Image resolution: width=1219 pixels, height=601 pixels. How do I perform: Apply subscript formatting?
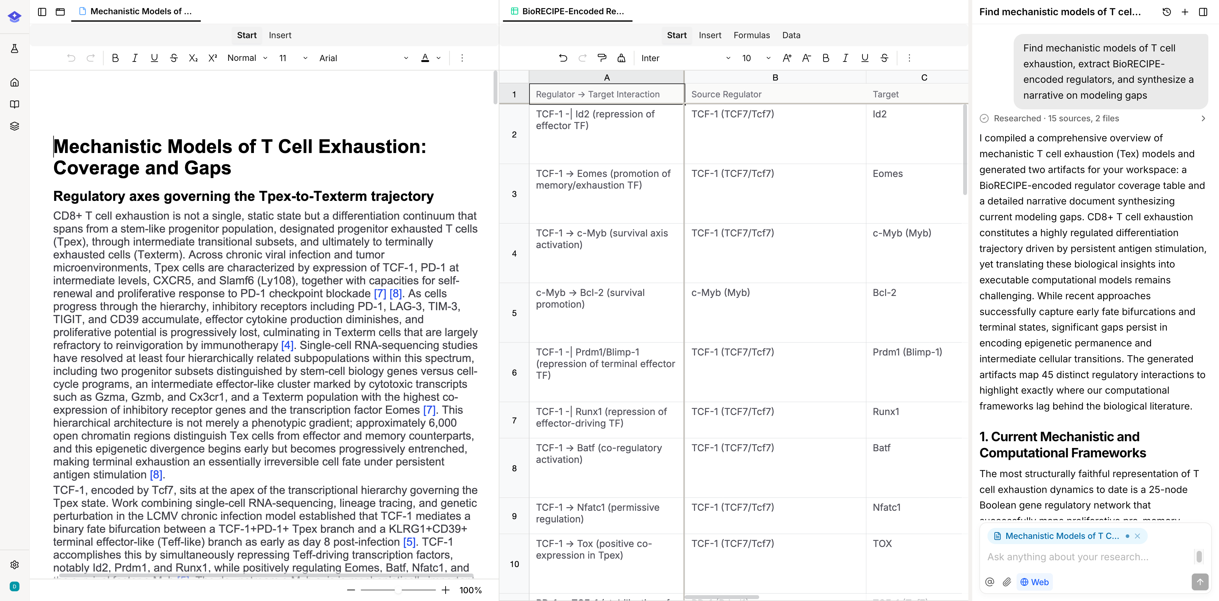(193, 58)
